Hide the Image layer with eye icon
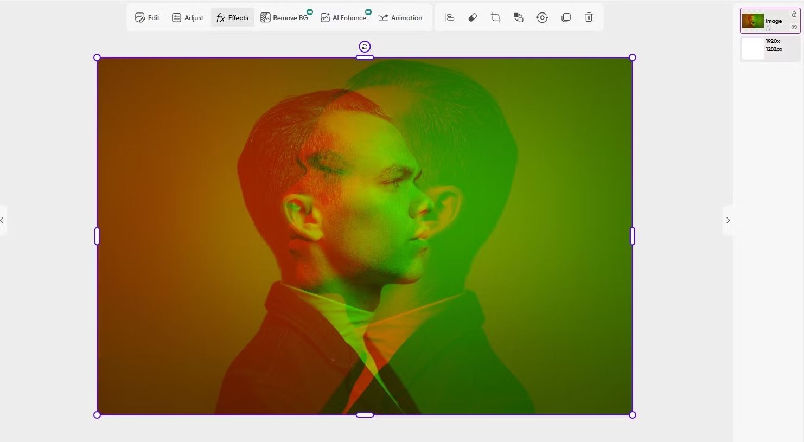 click(x=794, y=27)
